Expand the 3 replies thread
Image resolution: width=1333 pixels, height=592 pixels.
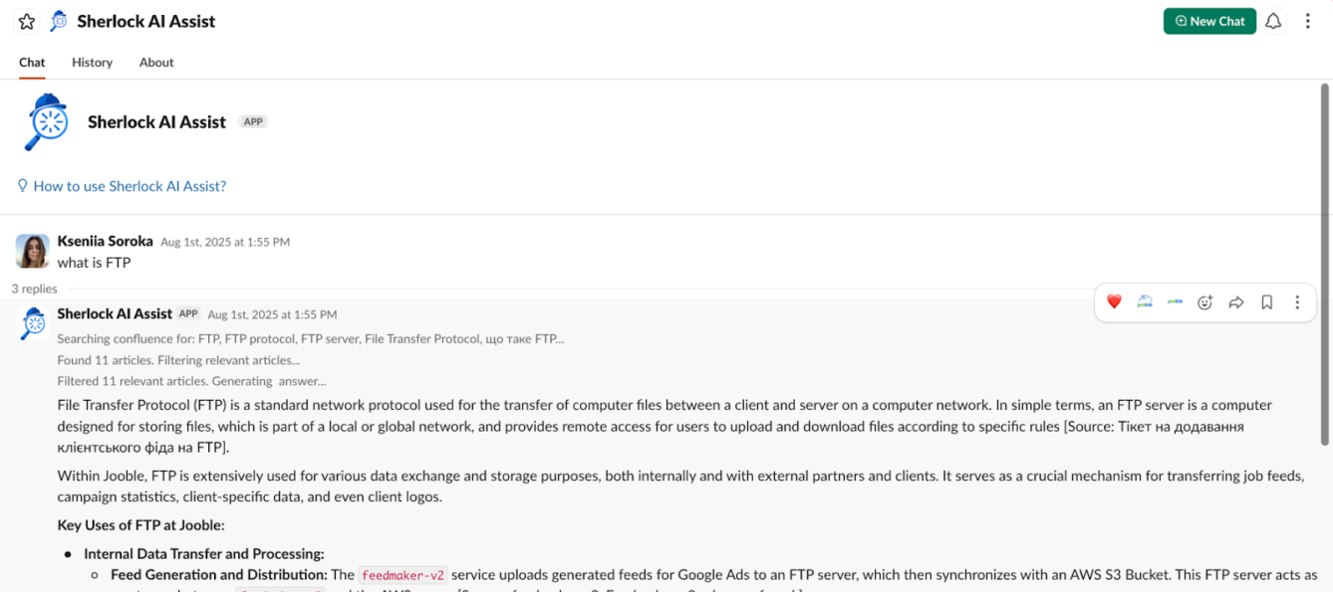[x=35, y=289]
